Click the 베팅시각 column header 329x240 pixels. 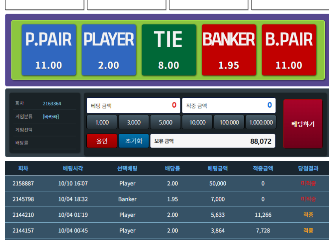(73, 168)
